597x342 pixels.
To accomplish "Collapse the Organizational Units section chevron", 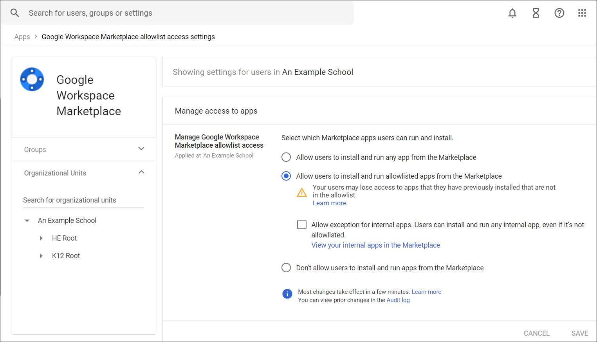I will pos(141,172).
